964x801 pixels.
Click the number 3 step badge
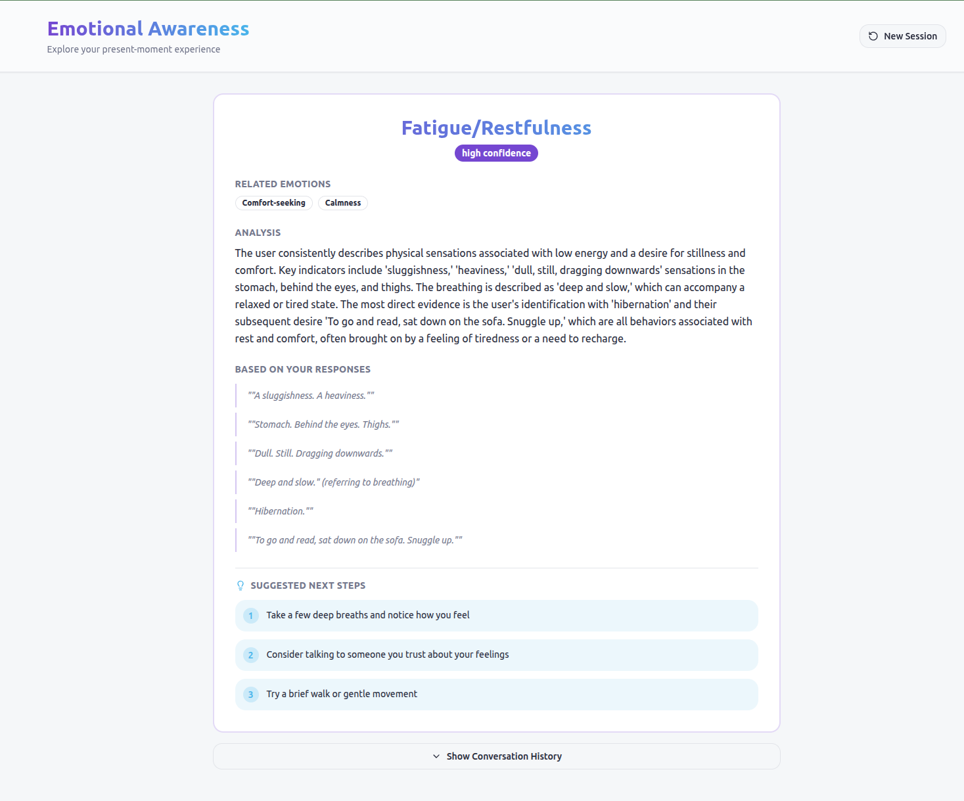click(x=250, y=695)
